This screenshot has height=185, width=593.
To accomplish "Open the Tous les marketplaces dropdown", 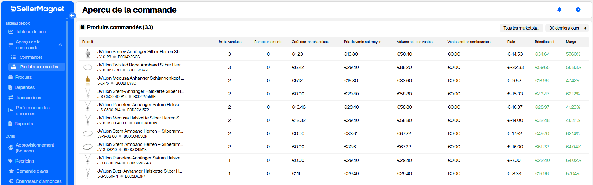I will 521,28.
